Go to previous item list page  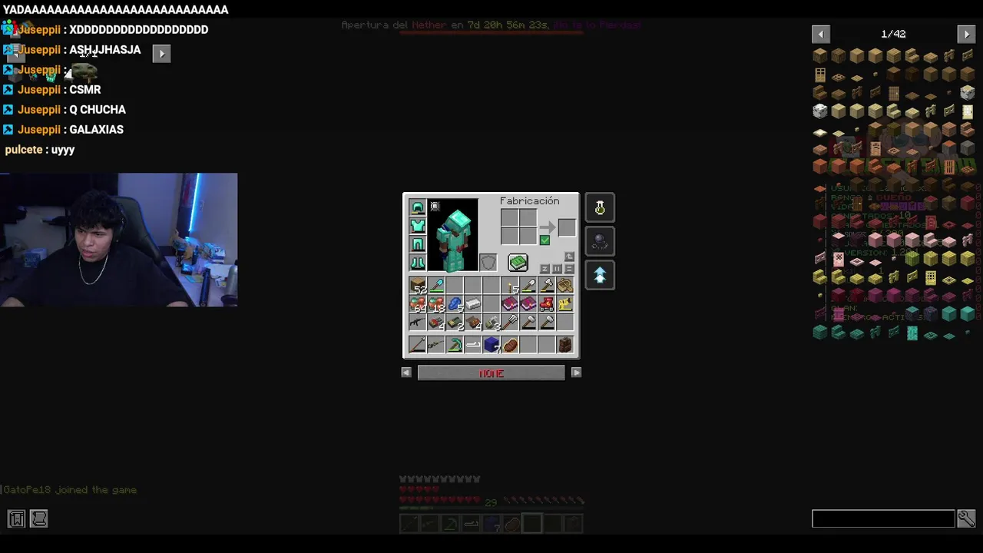coord(820,34)
